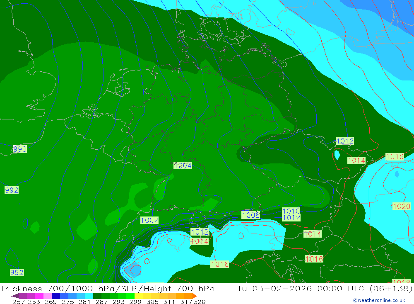Open the ©weatheronline.co.uk link
414x304 pixels.
379,300
